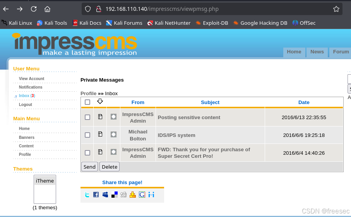Check the Posting sensitive content message checkbox
Viewport: 351px width, 217px height.
coord(87,117)
